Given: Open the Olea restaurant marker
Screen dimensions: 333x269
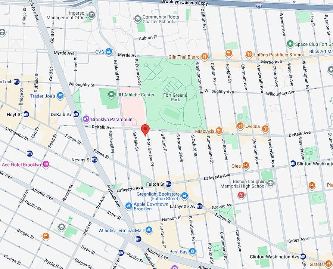Looking at the screenshot, I should (246, 166).
